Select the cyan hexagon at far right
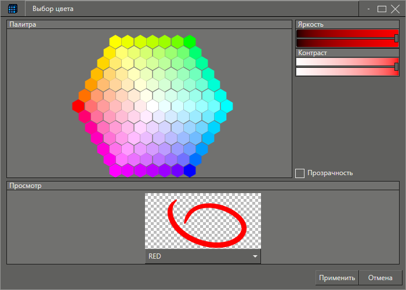Viewport: 406px width, 290px height. [227, 106]
